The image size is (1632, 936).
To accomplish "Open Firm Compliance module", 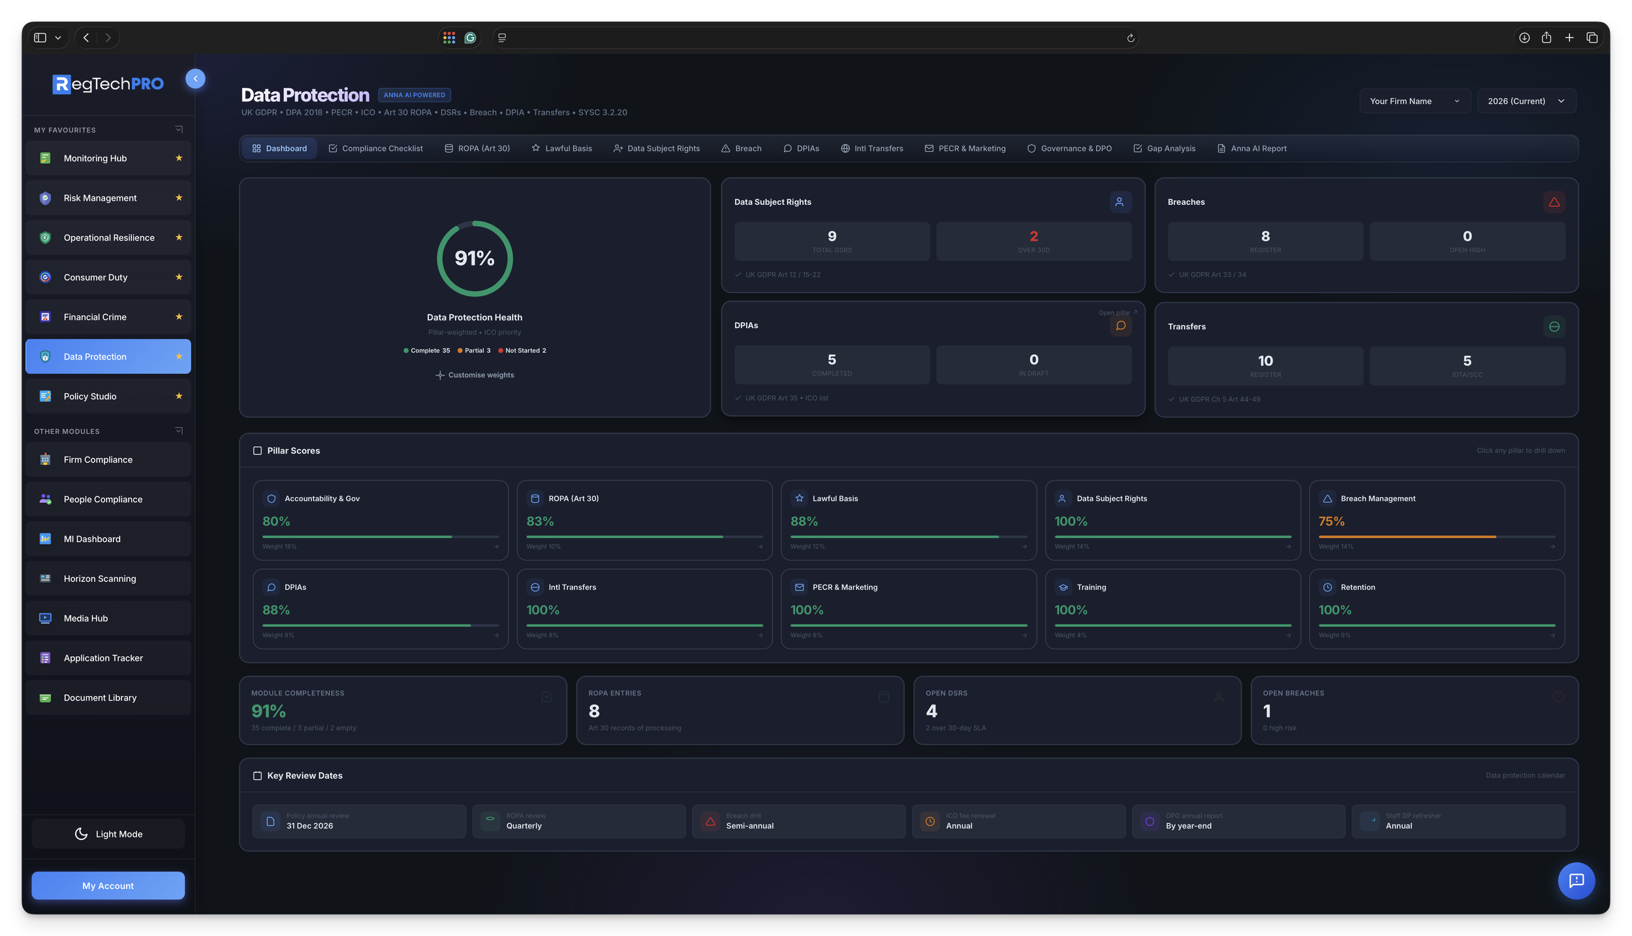I will [108, 459].
